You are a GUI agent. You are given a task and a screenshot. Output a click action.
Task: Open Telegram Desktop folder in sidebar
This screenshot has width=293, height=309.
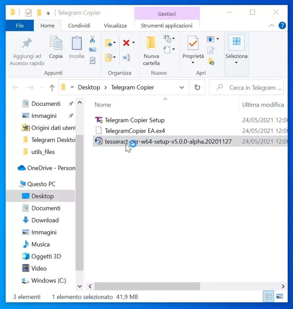[49, 140]
